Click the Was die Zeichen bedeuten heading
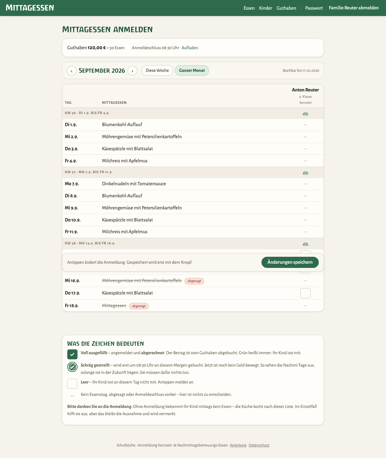The height and width of the screenshot is (458, 386). point(106,343)
